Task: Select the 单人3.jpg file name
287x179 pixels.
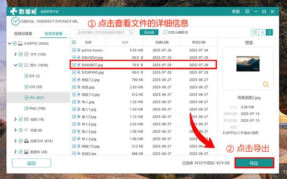Action: point(89,139)
